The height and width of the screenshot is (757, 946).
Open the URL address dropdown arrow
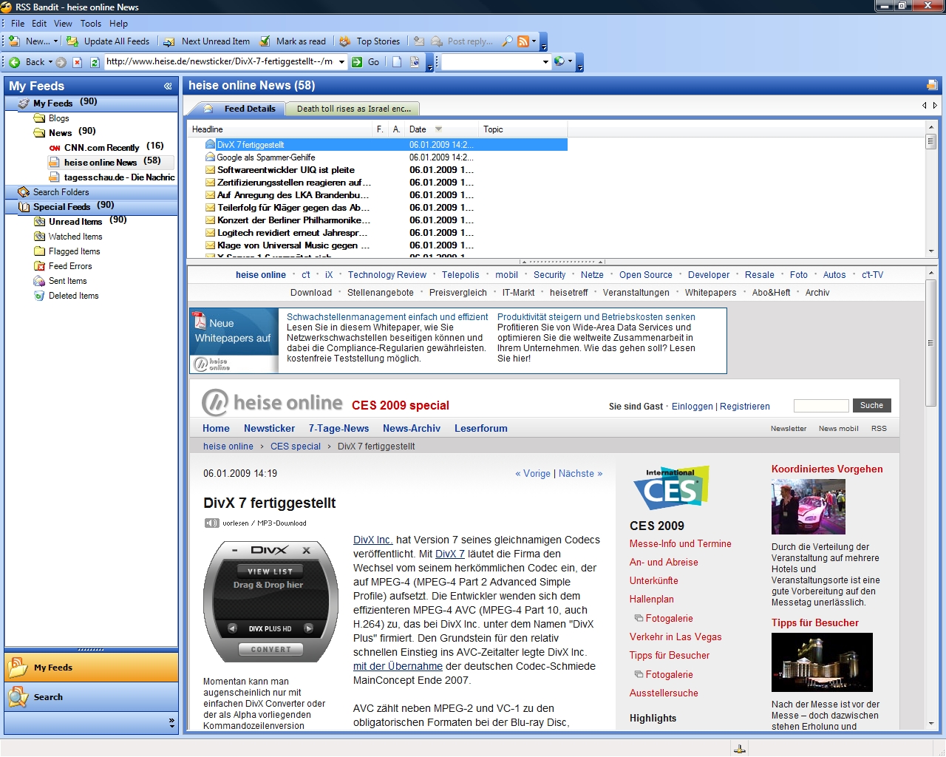click(x=341, y=62)
